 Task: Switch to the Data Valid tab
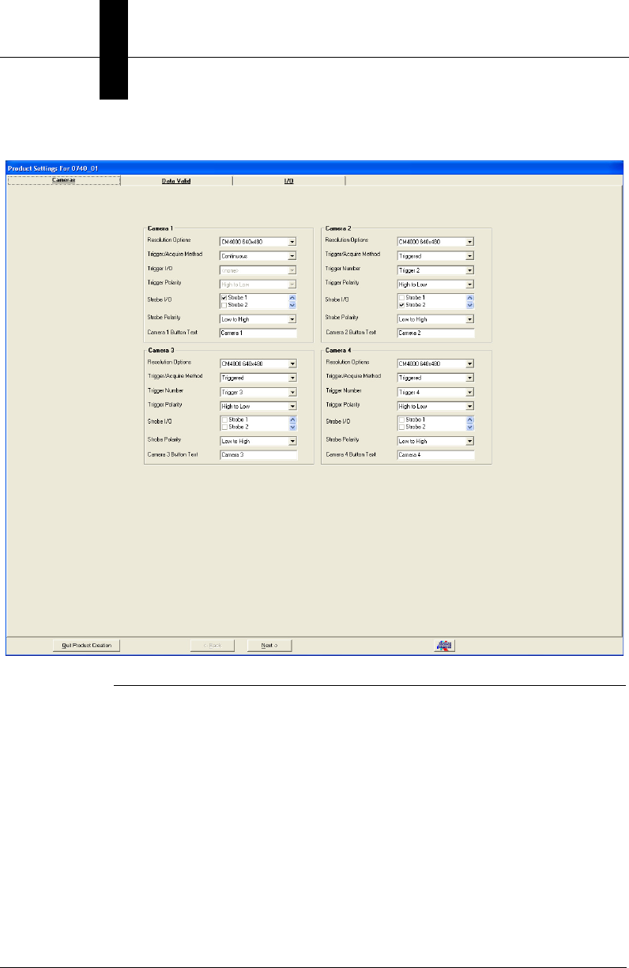point(176,181)
